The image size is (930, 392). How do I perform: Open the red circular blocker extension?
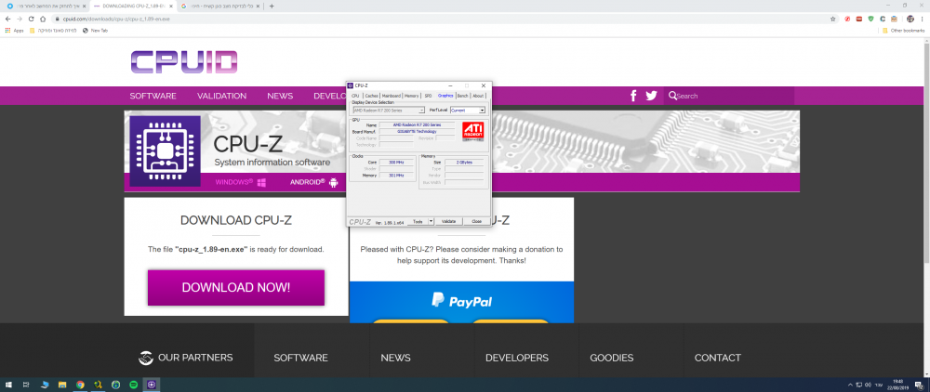click(x=848, y=19)
